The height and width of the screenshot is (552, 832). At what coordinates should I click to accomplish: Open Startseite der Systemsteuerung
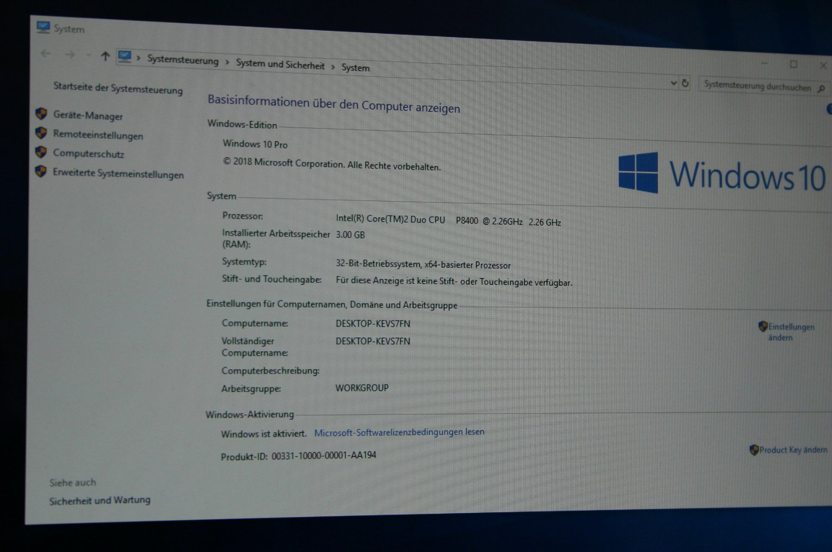pos(118,88)
